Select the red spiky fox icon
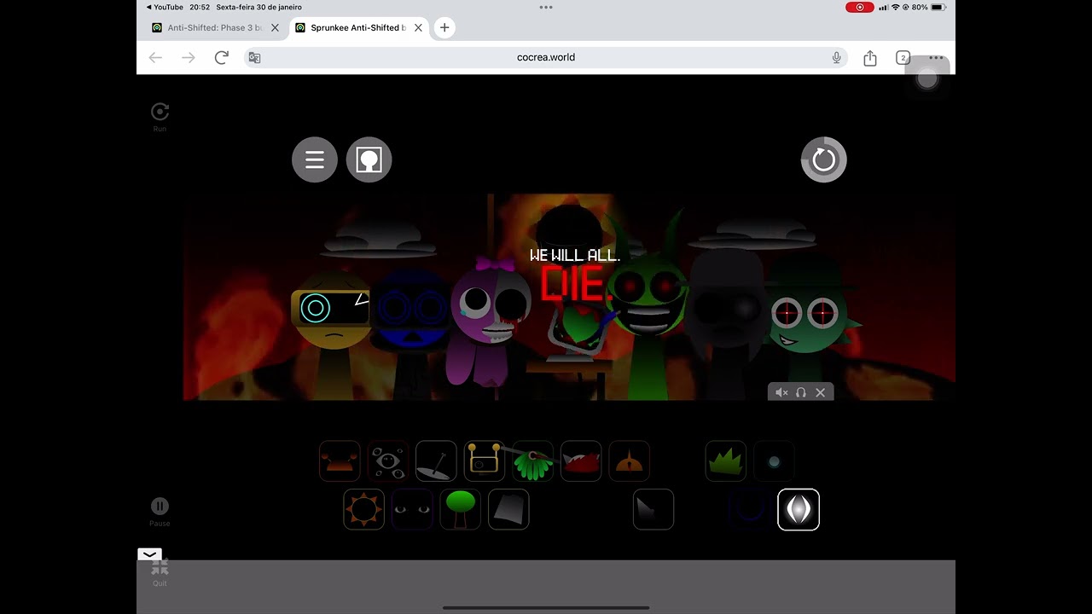 coord(581,461)
